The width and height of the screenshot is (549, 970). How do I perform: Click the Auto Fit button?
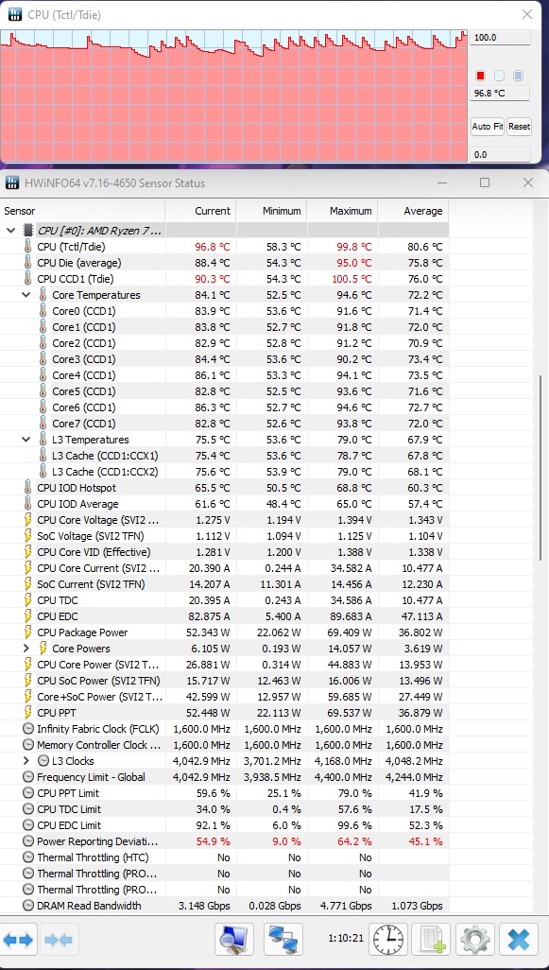488,126
